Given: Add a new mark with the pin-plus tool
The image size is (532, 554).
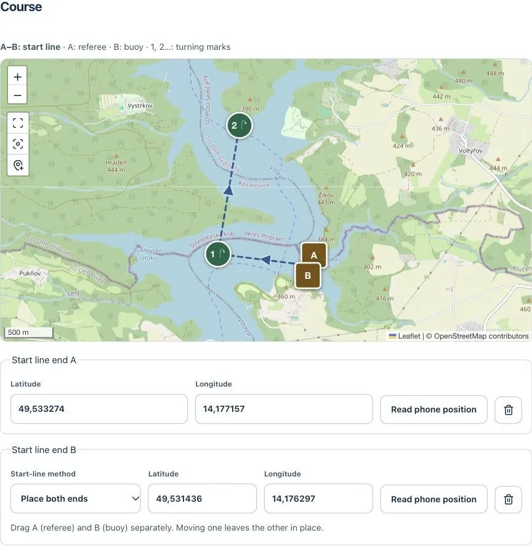Looking at the screenshot, I should click(x=18, y=165).
